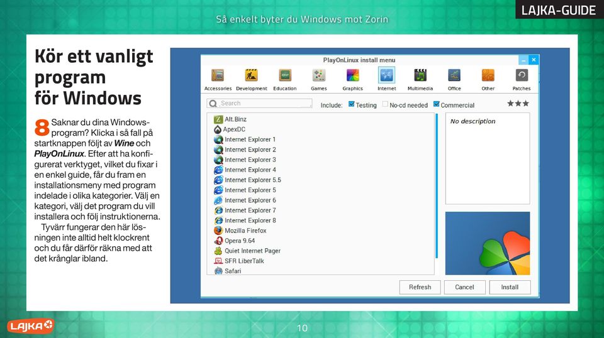Select Internet Explorer 7 in list
The width and height of the screenshot is (604, 338).
pyautogui.click(x=250, y=210)
